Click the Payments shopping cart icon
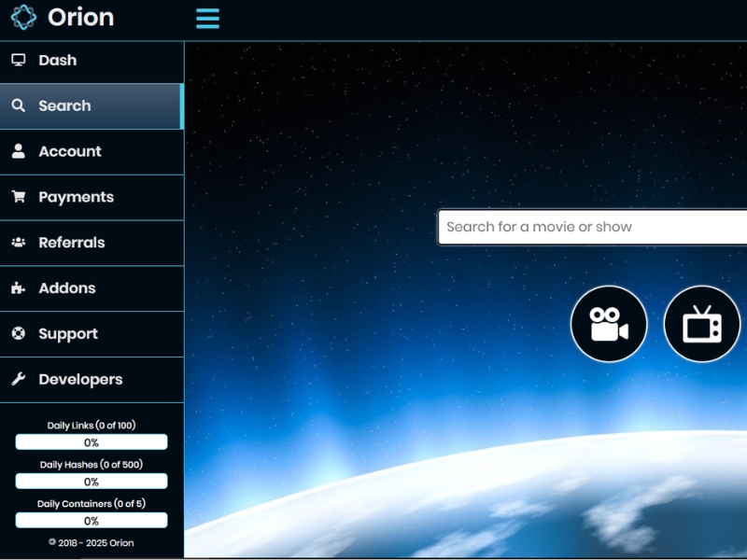This screenshot has height=560, width=747. point(18,197)
